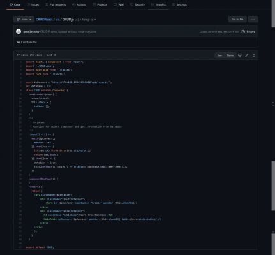Click the div className="tableContainer" line
Screen dimensions: 275x255
pos(63,211)
